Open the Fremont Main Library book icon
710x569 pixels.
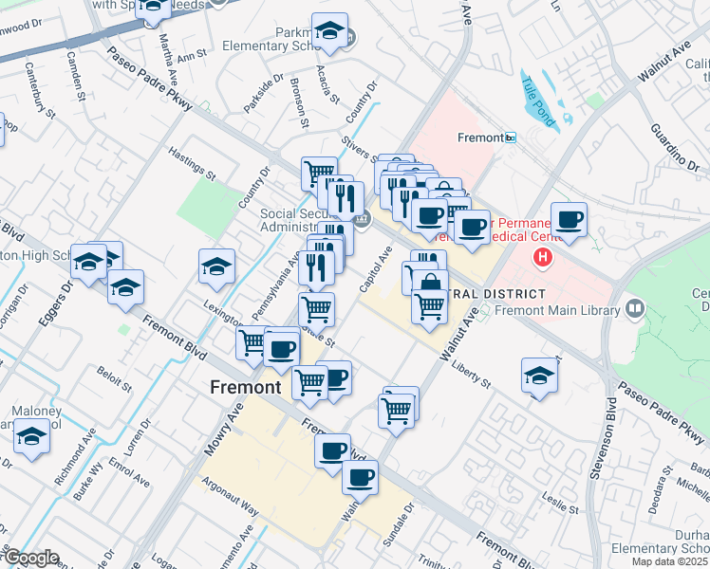pos(635,309)
